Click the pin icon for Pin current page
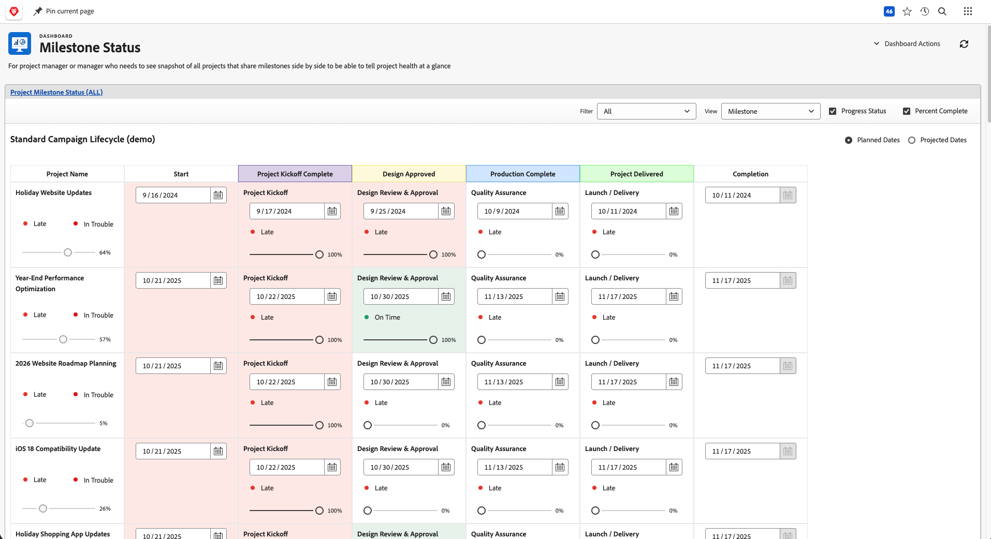 coord(38,11)
